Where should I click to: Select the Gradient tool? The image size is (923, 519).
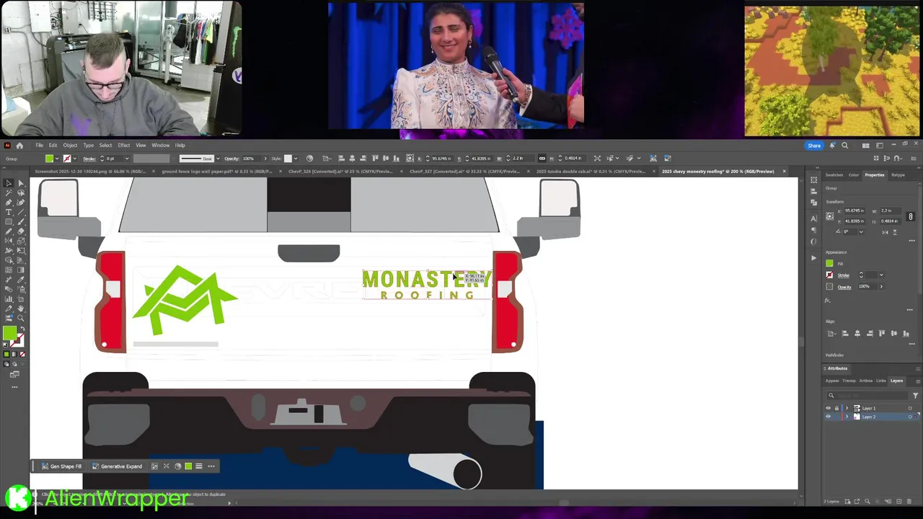pyautogui.click(x=21, y=270)
